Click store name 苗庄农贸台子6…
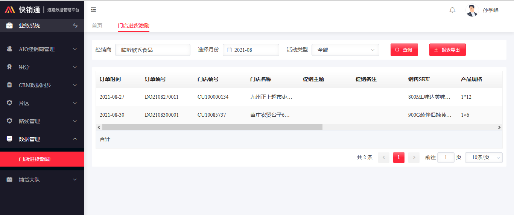 point(270,115)
